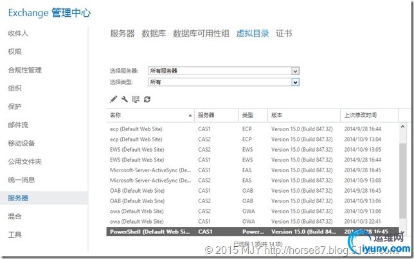This screenshot has width=414, height=259.
Task: Open 工具 in the left navigation
Action: (x=15, y=235)
